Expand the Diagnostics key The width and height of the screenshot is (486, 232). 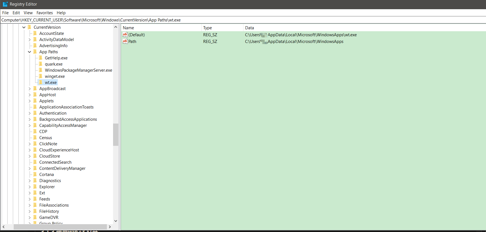pos(30,181)
